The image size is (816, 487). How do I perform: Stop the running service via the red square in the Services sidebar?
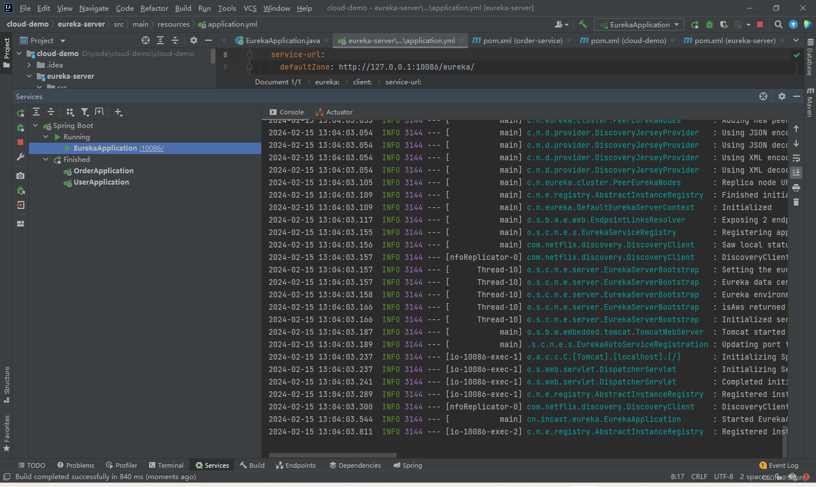[x=20, y=142]
